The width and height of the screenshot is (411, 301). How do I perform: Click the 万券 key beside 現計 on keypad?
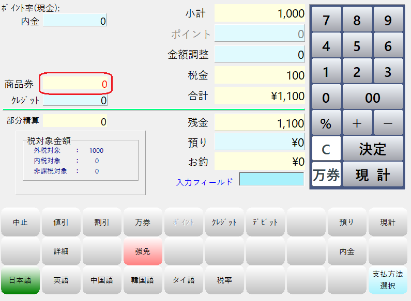click(x=326, y=175)
